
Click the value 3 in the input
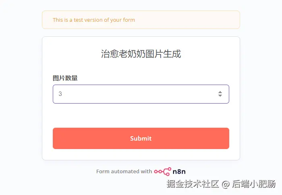point(60,94)
